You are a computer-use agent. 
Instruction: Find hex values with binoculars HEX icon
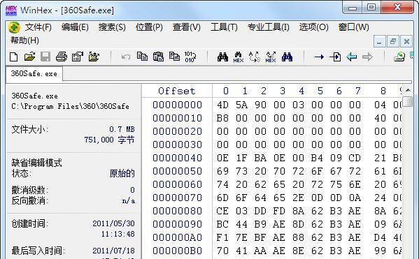[239, 57]
